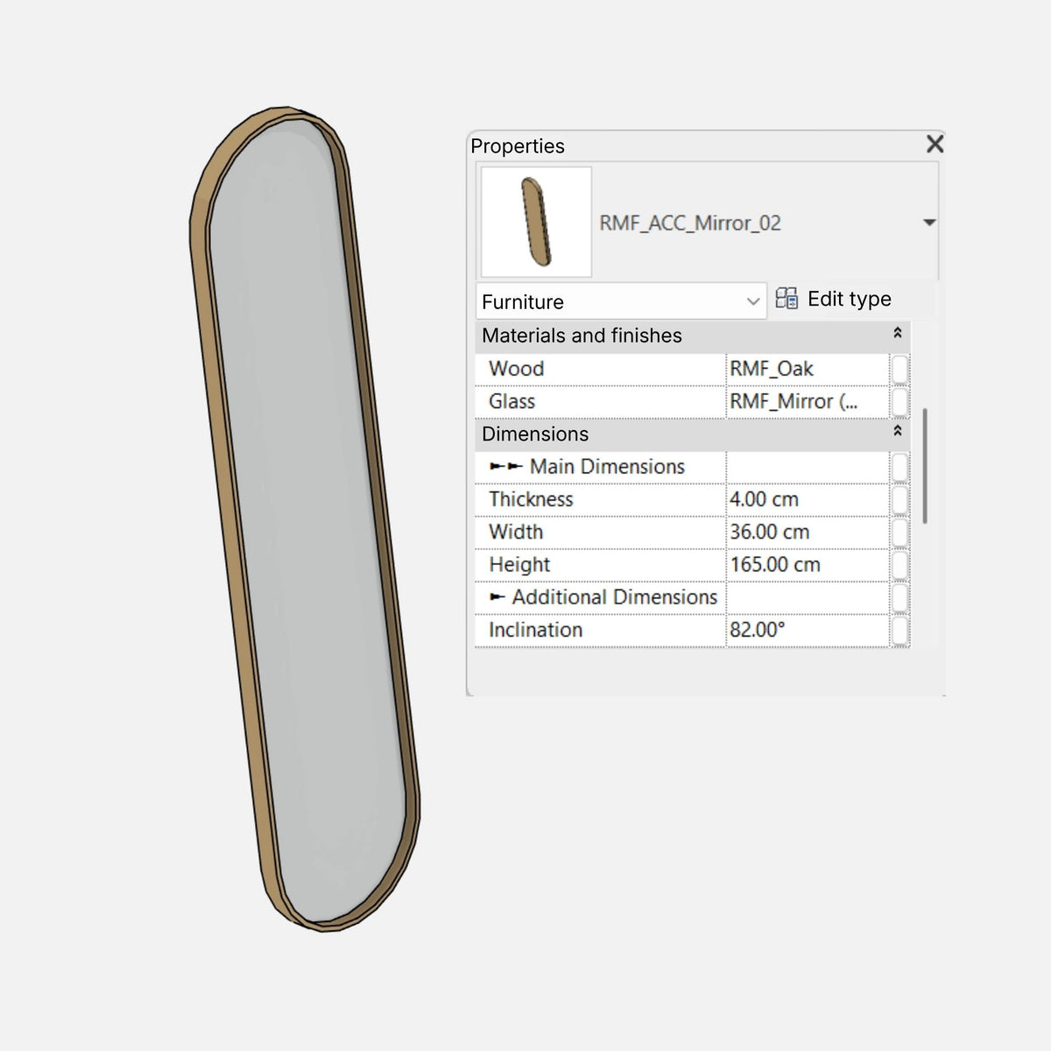This screenshot has width=1051, height=1051.
Task: Click the RMF_ACC_Mirror_02 type name
Action: [x=690, y=223]
